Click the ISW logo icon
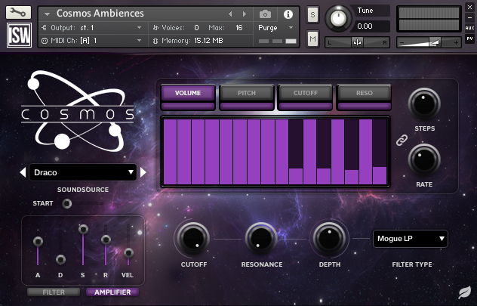477x306 pixels. tap(18, 36)
